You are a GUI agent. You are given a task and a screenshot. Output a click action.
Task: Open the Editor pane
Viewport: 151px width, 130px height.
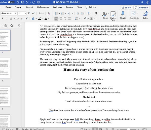(146, 15)
